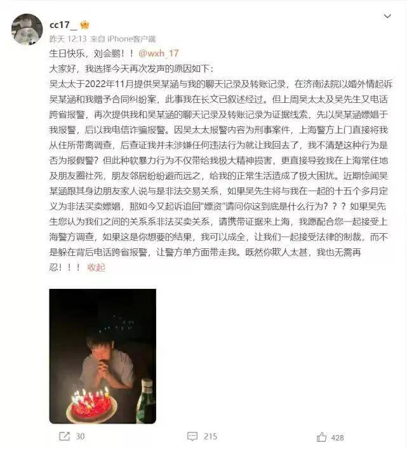The height and width of the screenshot is (449, 407).
Task: Click the comment count 215
Action: [210, 436]
